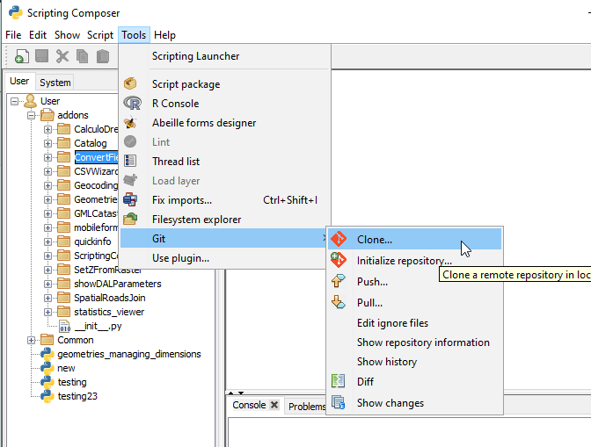591x447 pixels.
Task: Close the Console tab with its X
Action: click(274, 406)
